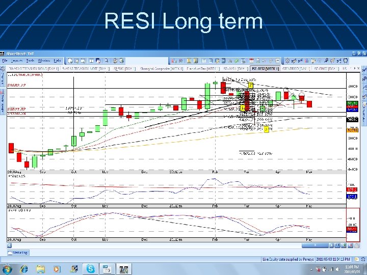Image resolution: width=367 pixels, height=275 pixels.
Task: Click the red-topped calendar toolbar icon
Action: (x=252, y=61)
